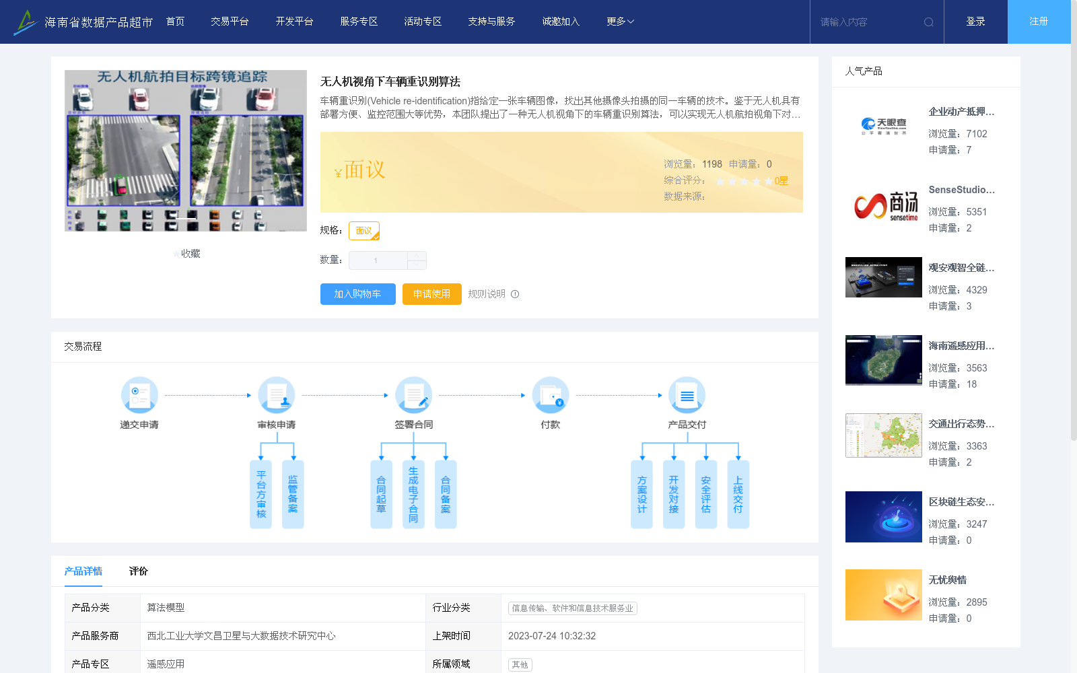The height and width of the screenshot is (673, 1077).
Task: Click the 其他 domain tag
Action: pos(520,665)
